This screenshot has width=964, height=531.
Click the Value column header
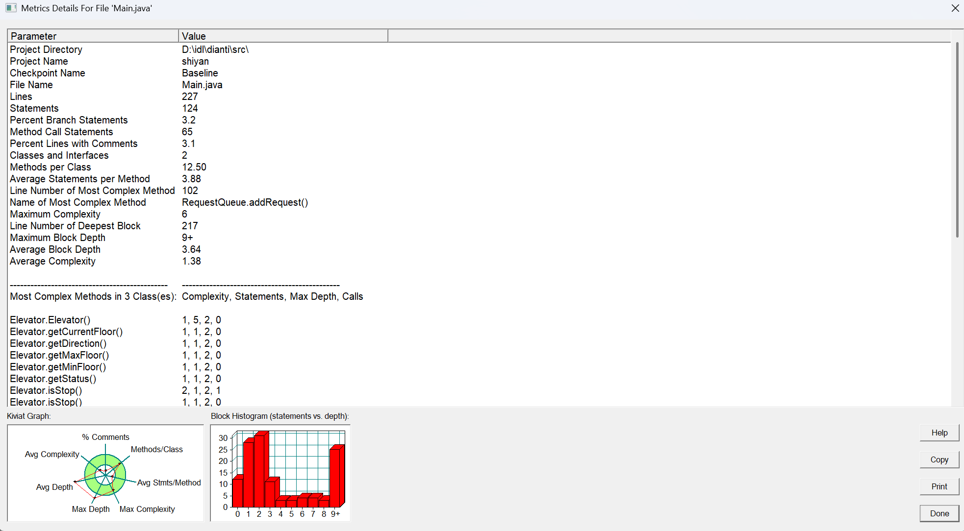[283, 36]
